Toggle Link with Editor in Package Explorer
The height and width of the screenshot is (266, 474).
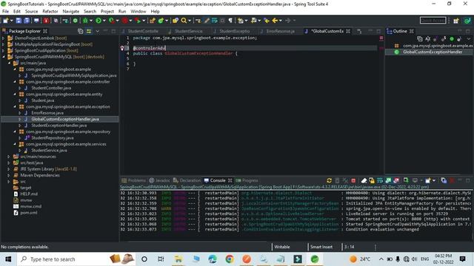[x=89, y=31]
